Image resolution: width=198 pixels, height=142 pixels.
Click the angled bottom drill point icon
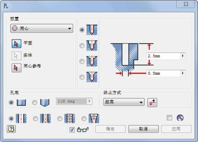coord(45,103)
